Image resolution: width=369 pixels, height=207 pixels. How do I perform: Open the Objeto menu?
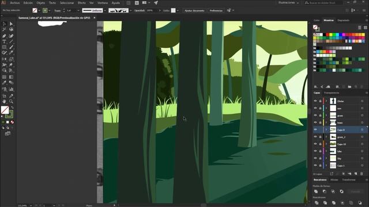41,3
